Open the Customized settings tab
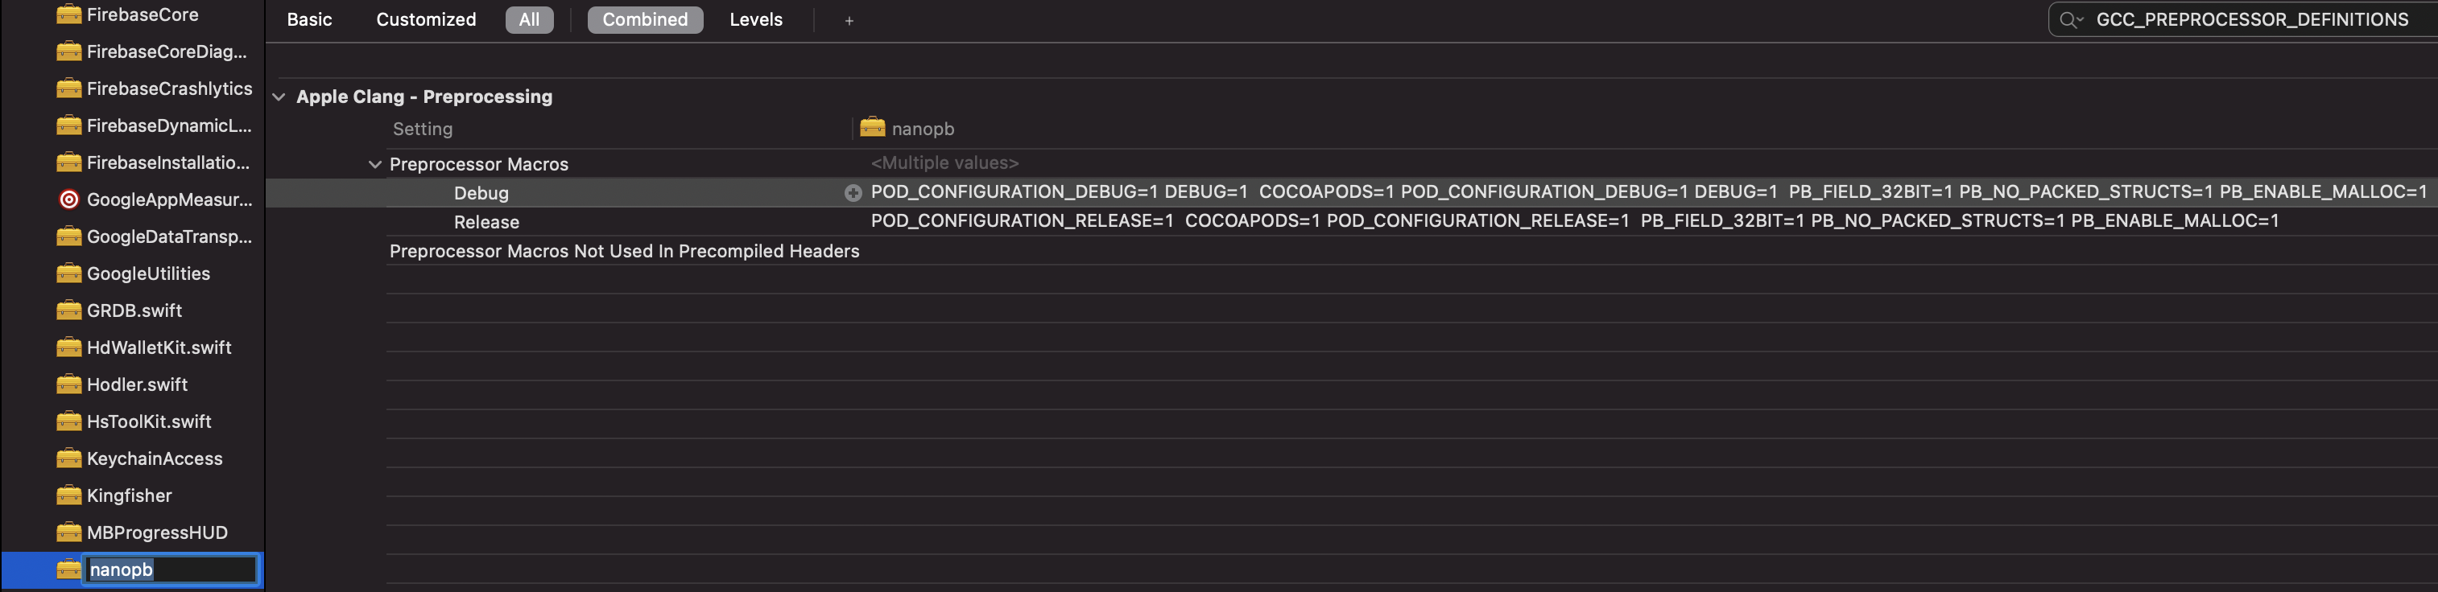The image size is (2438, 592). [426, 19]
